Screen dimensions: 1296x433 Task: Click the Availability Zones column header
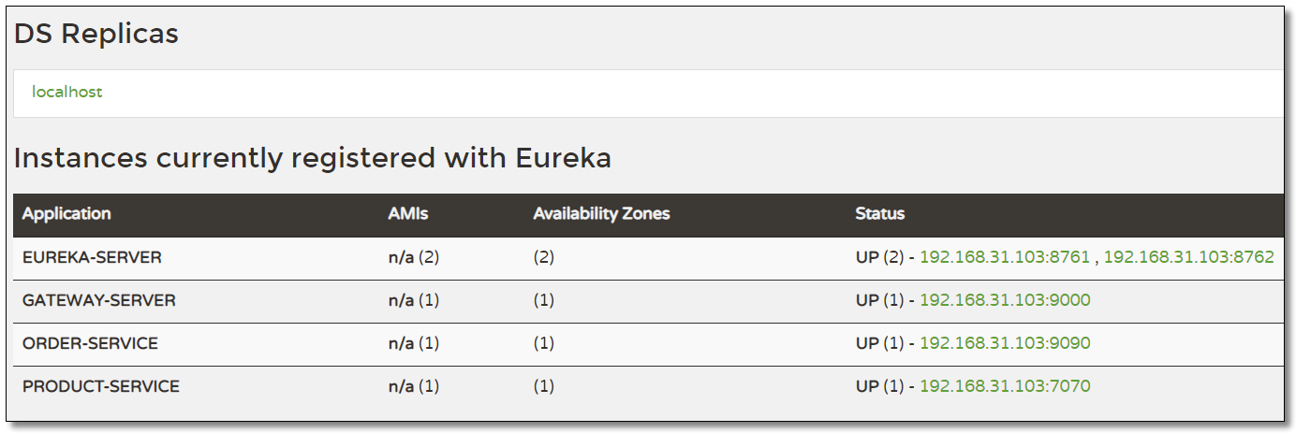[x=601, y=214]
